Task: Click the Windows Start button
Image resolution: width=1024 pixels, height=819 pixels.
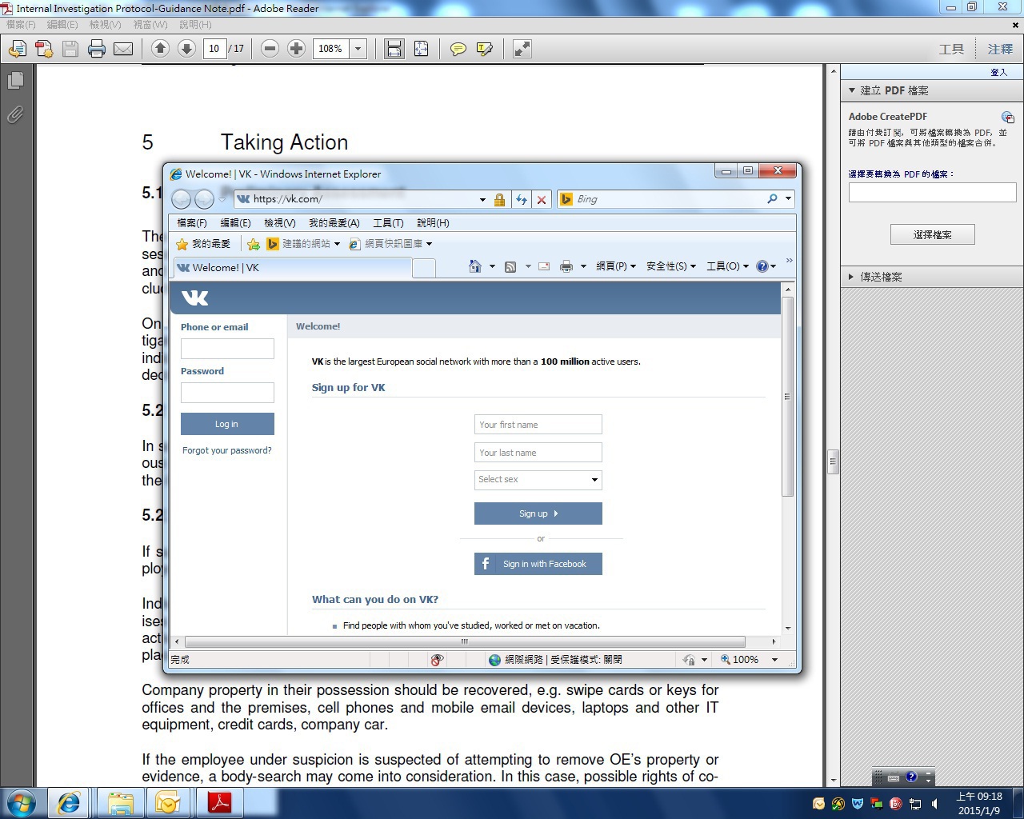Action: pos(22,803)
